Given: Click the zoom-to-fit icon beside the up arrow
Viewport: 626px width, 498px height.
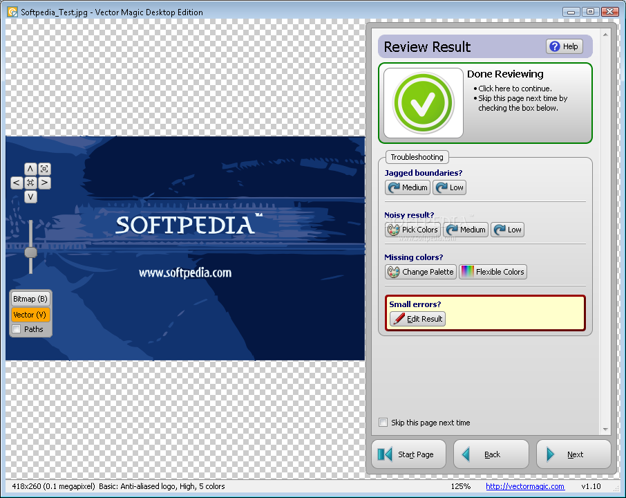Looking at the screenshot, I should pyautogui.click(x=44, y=169).
